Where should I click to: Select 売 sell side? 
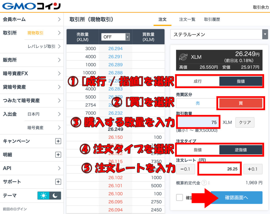197,103
